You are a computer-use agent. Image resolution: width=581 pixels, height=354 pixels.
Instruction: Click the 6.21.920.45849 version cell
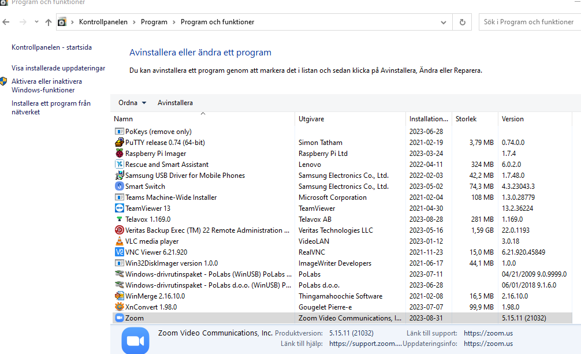click(x=524, y=252)
